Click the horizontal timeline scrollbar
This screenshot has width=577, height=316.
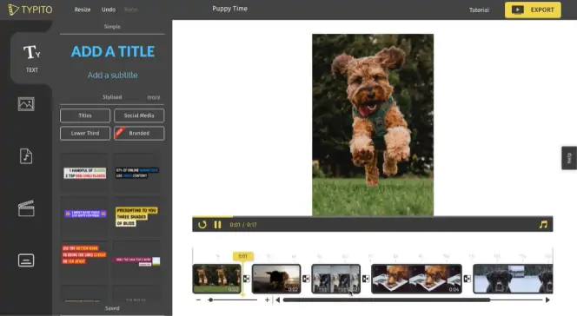[x=387, y=300]
